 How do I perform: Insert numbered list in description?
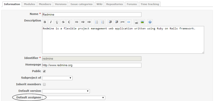tap(103, 22)
